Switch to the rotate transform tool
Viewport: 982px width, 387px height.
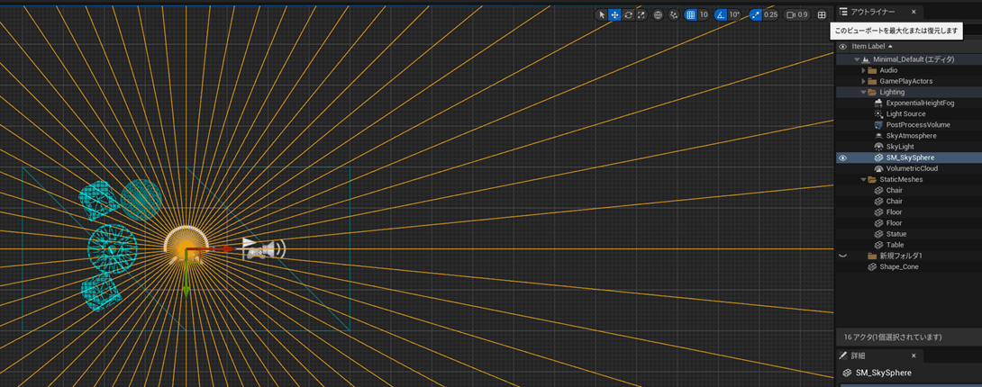point(628,15)
